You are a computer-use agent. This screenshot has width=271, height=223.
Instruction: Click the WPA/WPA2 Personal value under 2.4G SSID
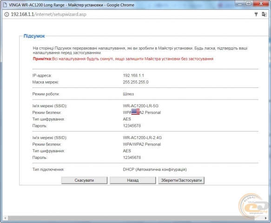click(x=142, y=144)
